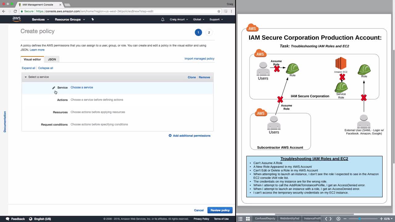Click the plus icon for additional permissions
Image resolution: width=395 pixels, height=222 pixels.
coord(170,136)
